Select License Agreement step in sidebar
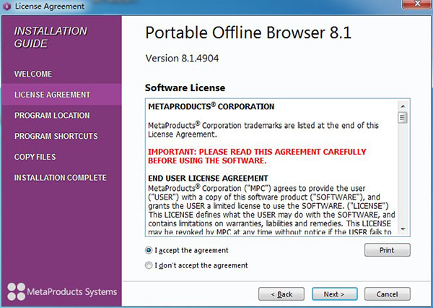 pos(52,95)
